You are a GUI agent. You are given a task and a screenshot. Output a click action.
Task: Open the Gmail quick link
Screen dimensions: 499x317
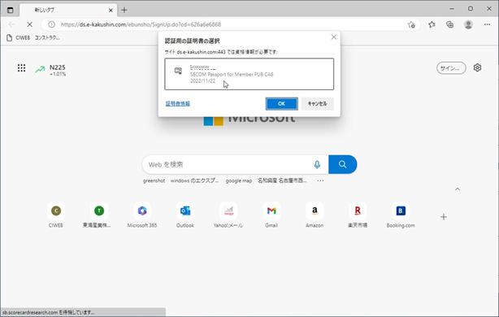pos(271,215)
